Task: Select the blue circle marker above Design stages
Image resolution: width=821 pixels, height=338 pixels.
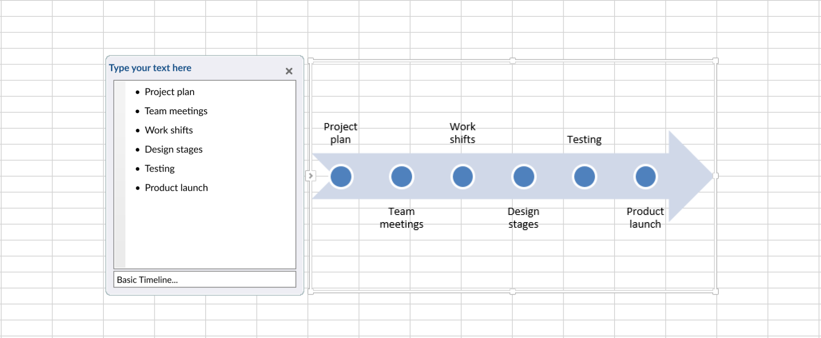Action: pos(524,176)
